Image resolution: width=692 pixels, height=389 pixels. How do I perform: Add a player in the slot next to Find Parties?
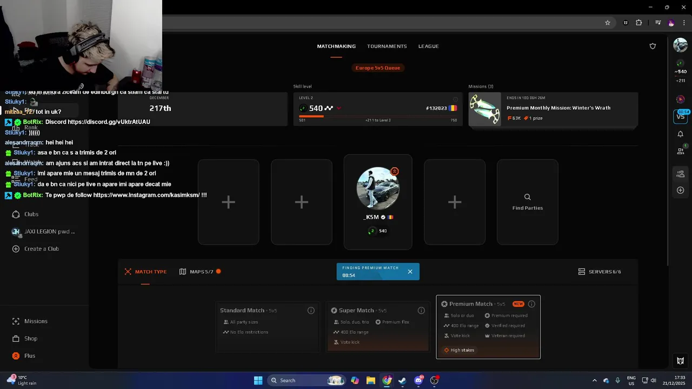455,202
